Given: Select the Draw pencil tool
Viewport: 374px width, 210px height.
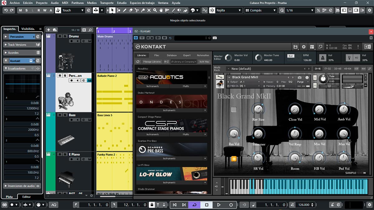Looking at the screenshot, I should pyautogui.click(x=125, y=10).
